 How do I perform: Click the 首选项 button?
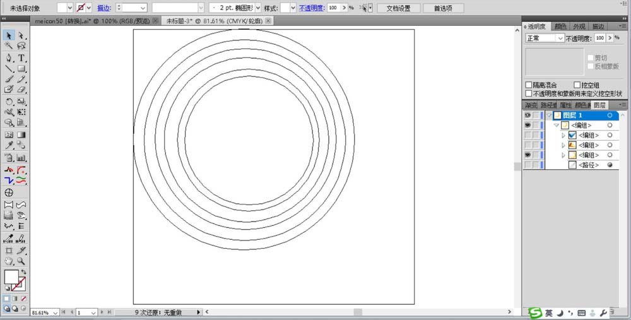pos(443,8)
